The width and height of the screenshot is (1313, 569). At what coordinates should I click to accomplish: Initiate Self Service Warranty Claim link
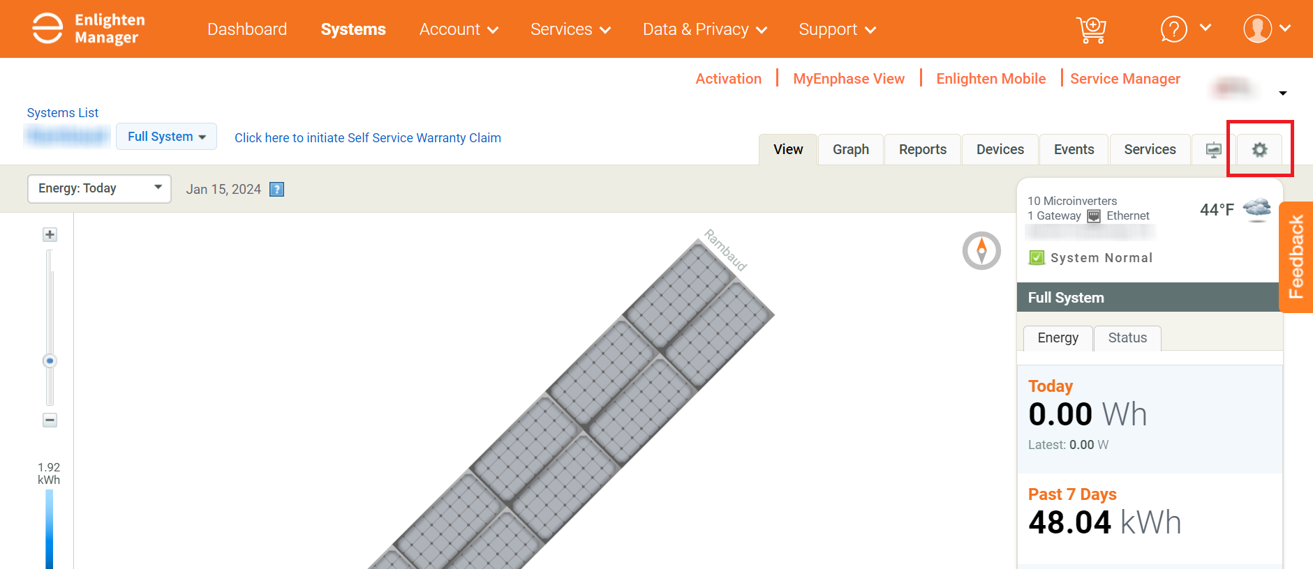[x=368, y=138]
